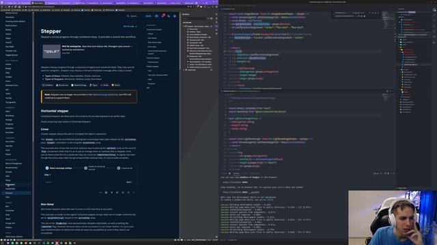Screen dimensions: 437x245
Task: Jump to 'Text with carousel effect' in contents
Action: (x=158, y=76)
